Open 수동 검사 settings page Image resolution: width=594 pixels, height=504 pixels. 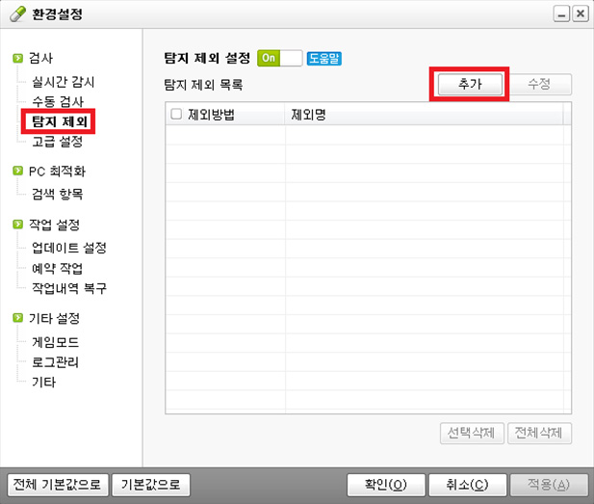pos(58,101)
